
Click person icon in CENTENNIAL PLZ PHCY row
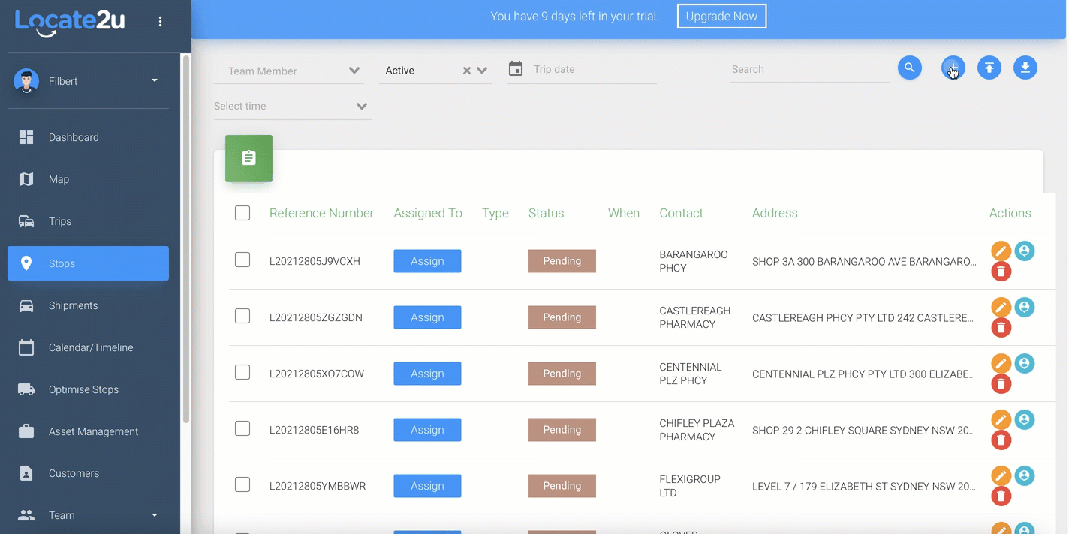pyautogui.click(x=1025, y=364)
